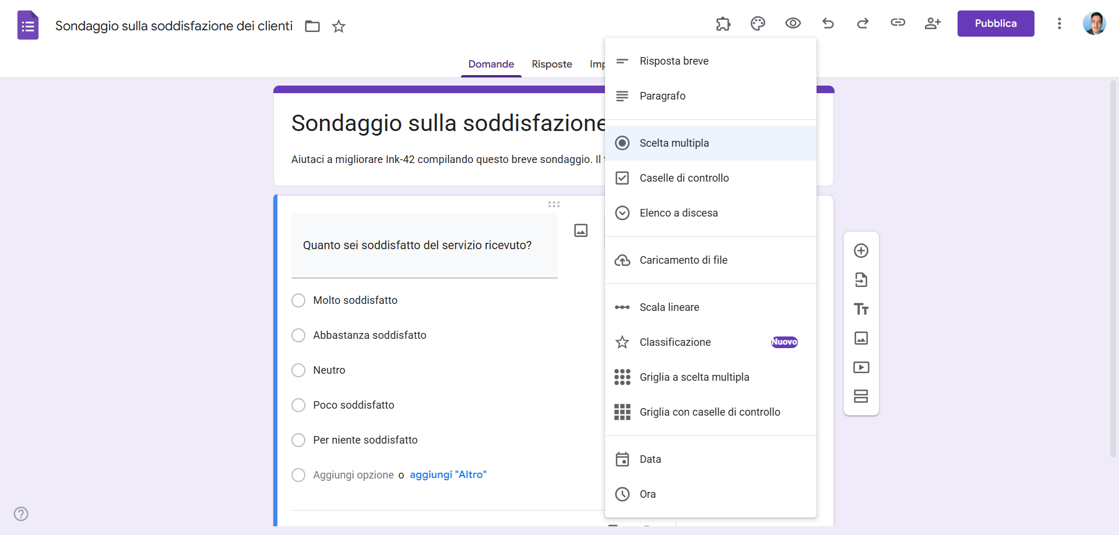1119x535 pixels.
Task: Select the 'Per niente soddisfatto' radio button
Action: [x=298, y=440]
